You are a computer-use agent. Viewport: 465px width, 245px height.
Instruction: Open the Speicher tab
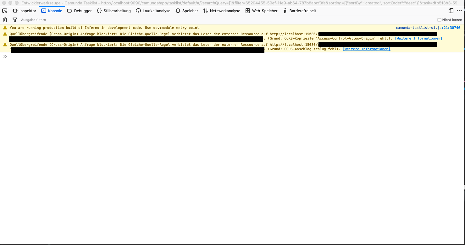(187, 11)
